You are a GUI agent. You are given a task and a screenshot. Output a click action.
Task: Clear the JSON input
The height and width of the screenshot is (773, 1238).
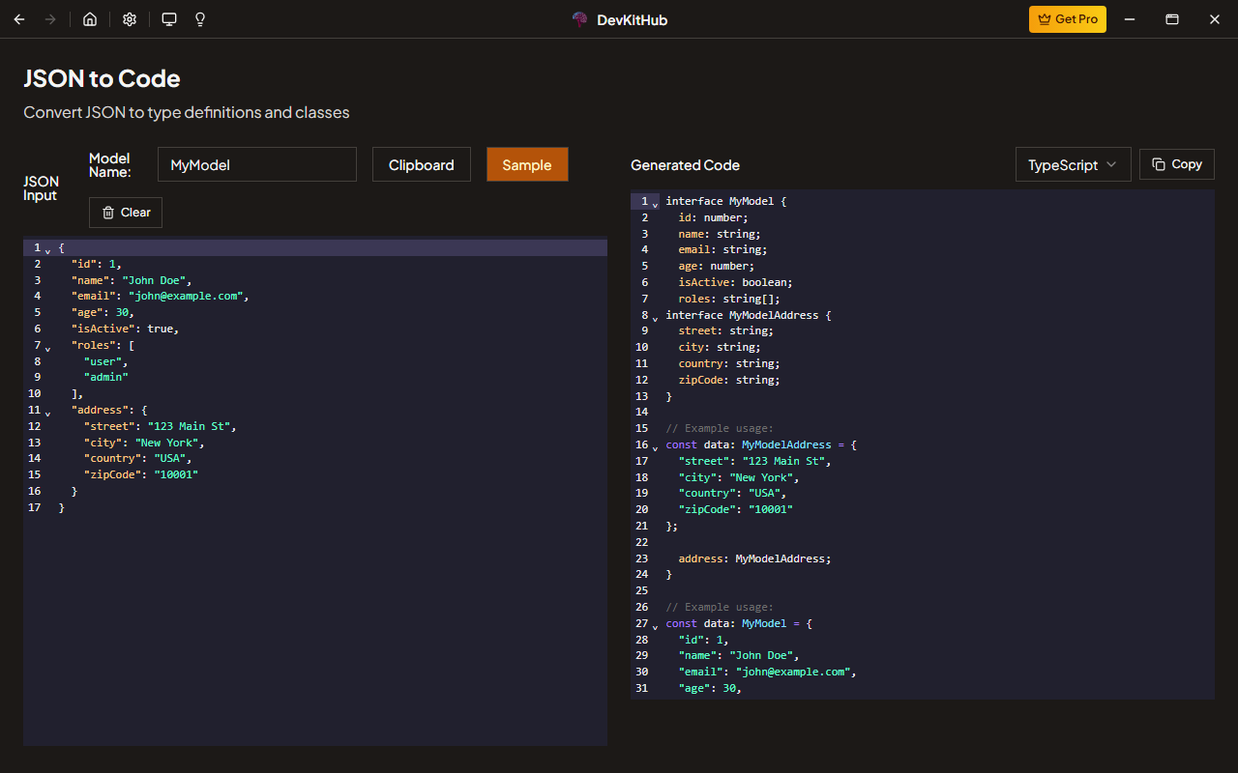point(126,213)
